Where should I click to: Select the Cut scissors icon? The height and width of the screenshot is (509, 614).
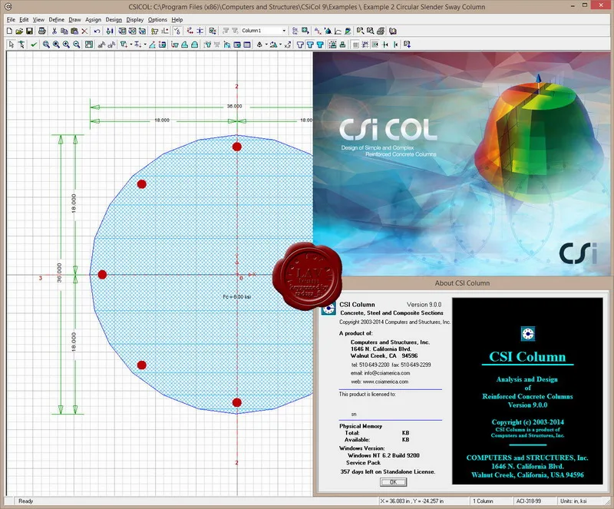tap(54, 31)
